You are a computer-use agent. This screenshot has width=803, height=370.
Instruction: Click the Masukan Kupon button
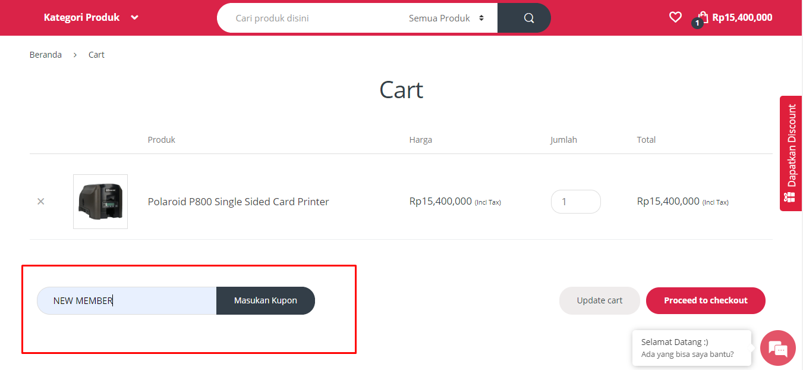pyautogui.click(x=265, y=300)
